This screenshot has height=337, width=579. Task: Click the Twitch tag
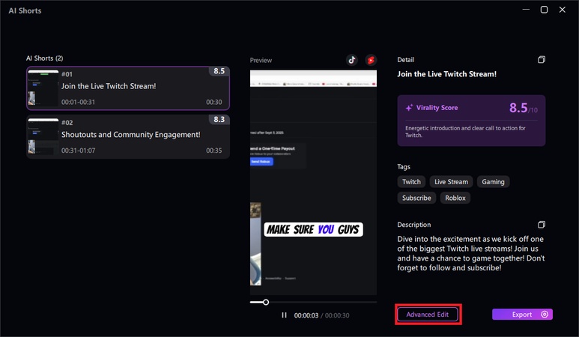click(411, 181)
